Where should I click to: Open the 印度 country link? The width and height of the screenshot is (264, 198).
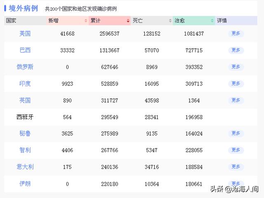(x=25, y=83)
